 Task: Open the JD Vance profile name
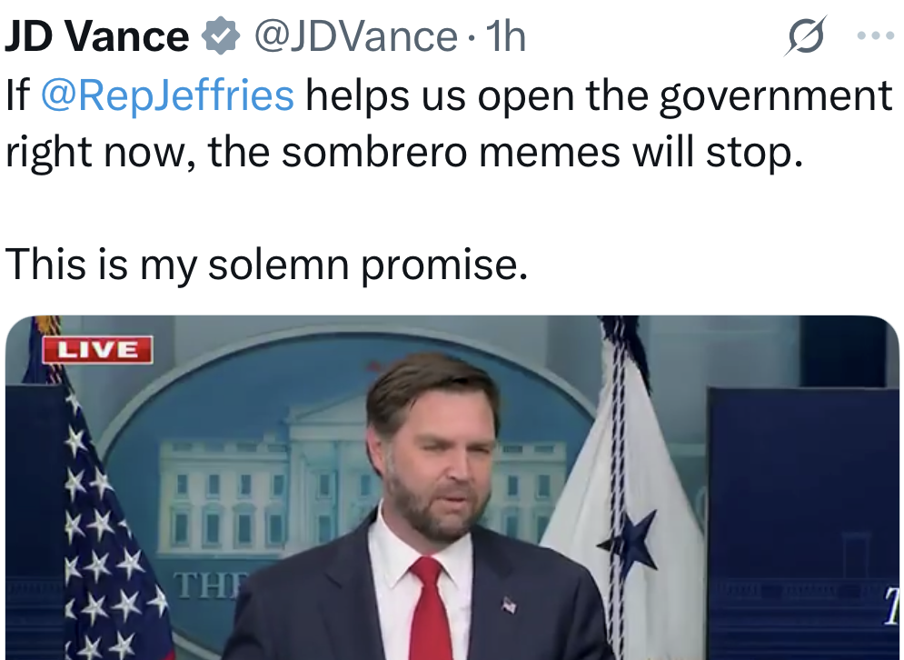pos(96,37)
